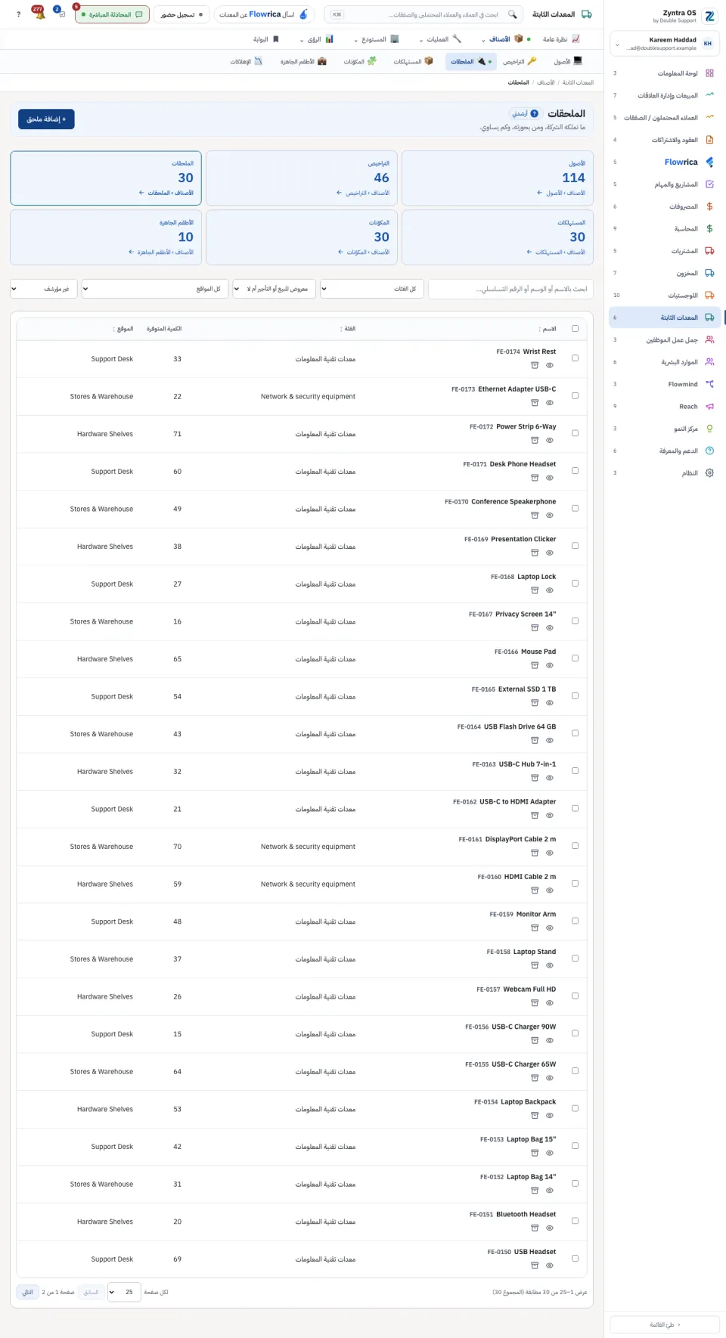
Task: Expand the Kareem Haddad account menu
Action: (665, 44)
